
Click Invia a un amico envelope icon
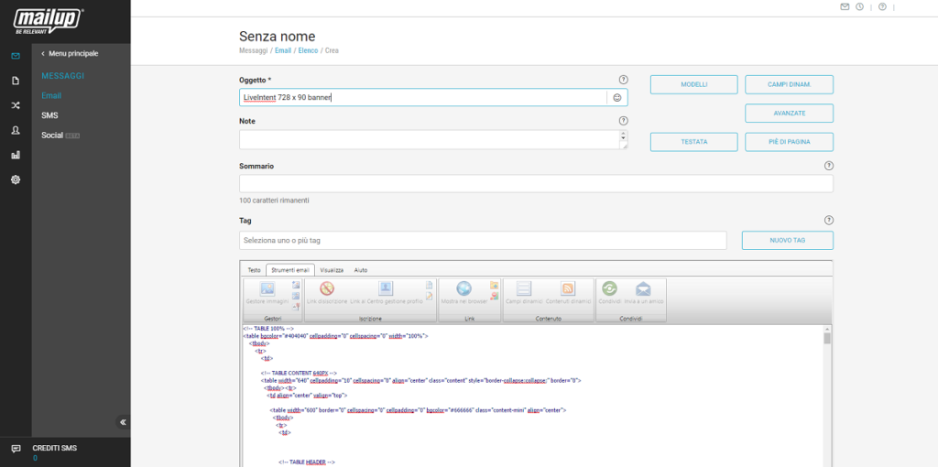(x=643, y=291)
